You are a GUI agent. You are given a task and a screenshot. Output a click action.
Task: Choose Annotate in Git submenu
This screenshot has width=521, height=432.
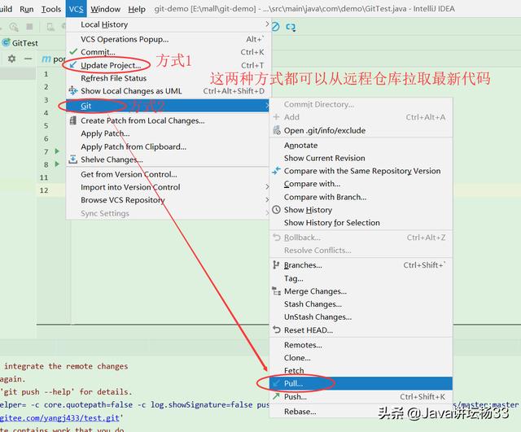[361, 146]
